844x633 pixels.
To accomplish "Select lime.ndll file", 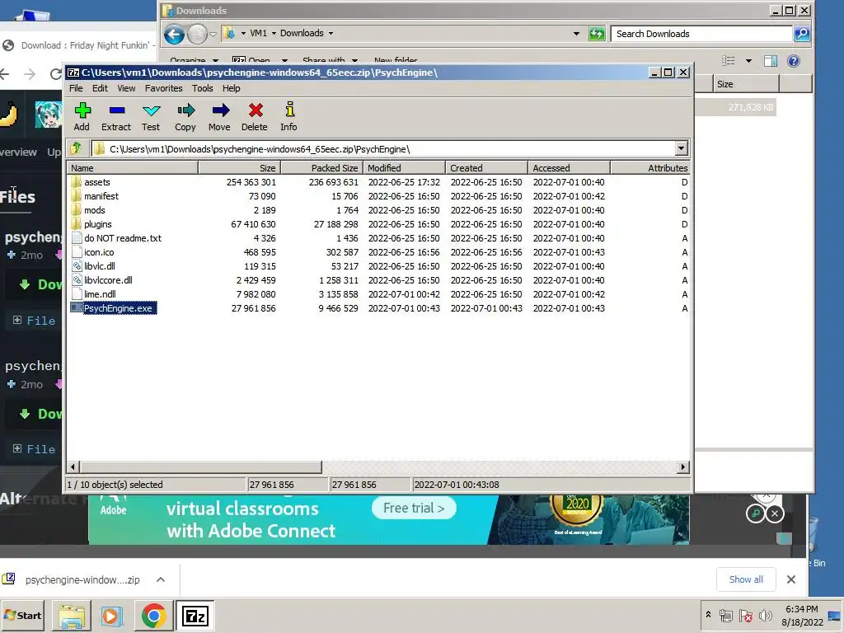I will [100, 294].
